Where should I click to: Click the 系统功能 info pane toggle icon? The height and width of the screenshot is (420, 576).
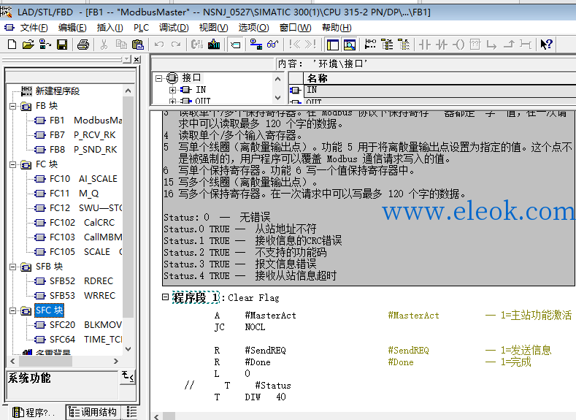point(128,377)
